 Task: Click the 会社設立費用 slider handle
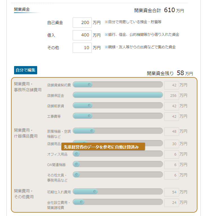tap(81, 202)
